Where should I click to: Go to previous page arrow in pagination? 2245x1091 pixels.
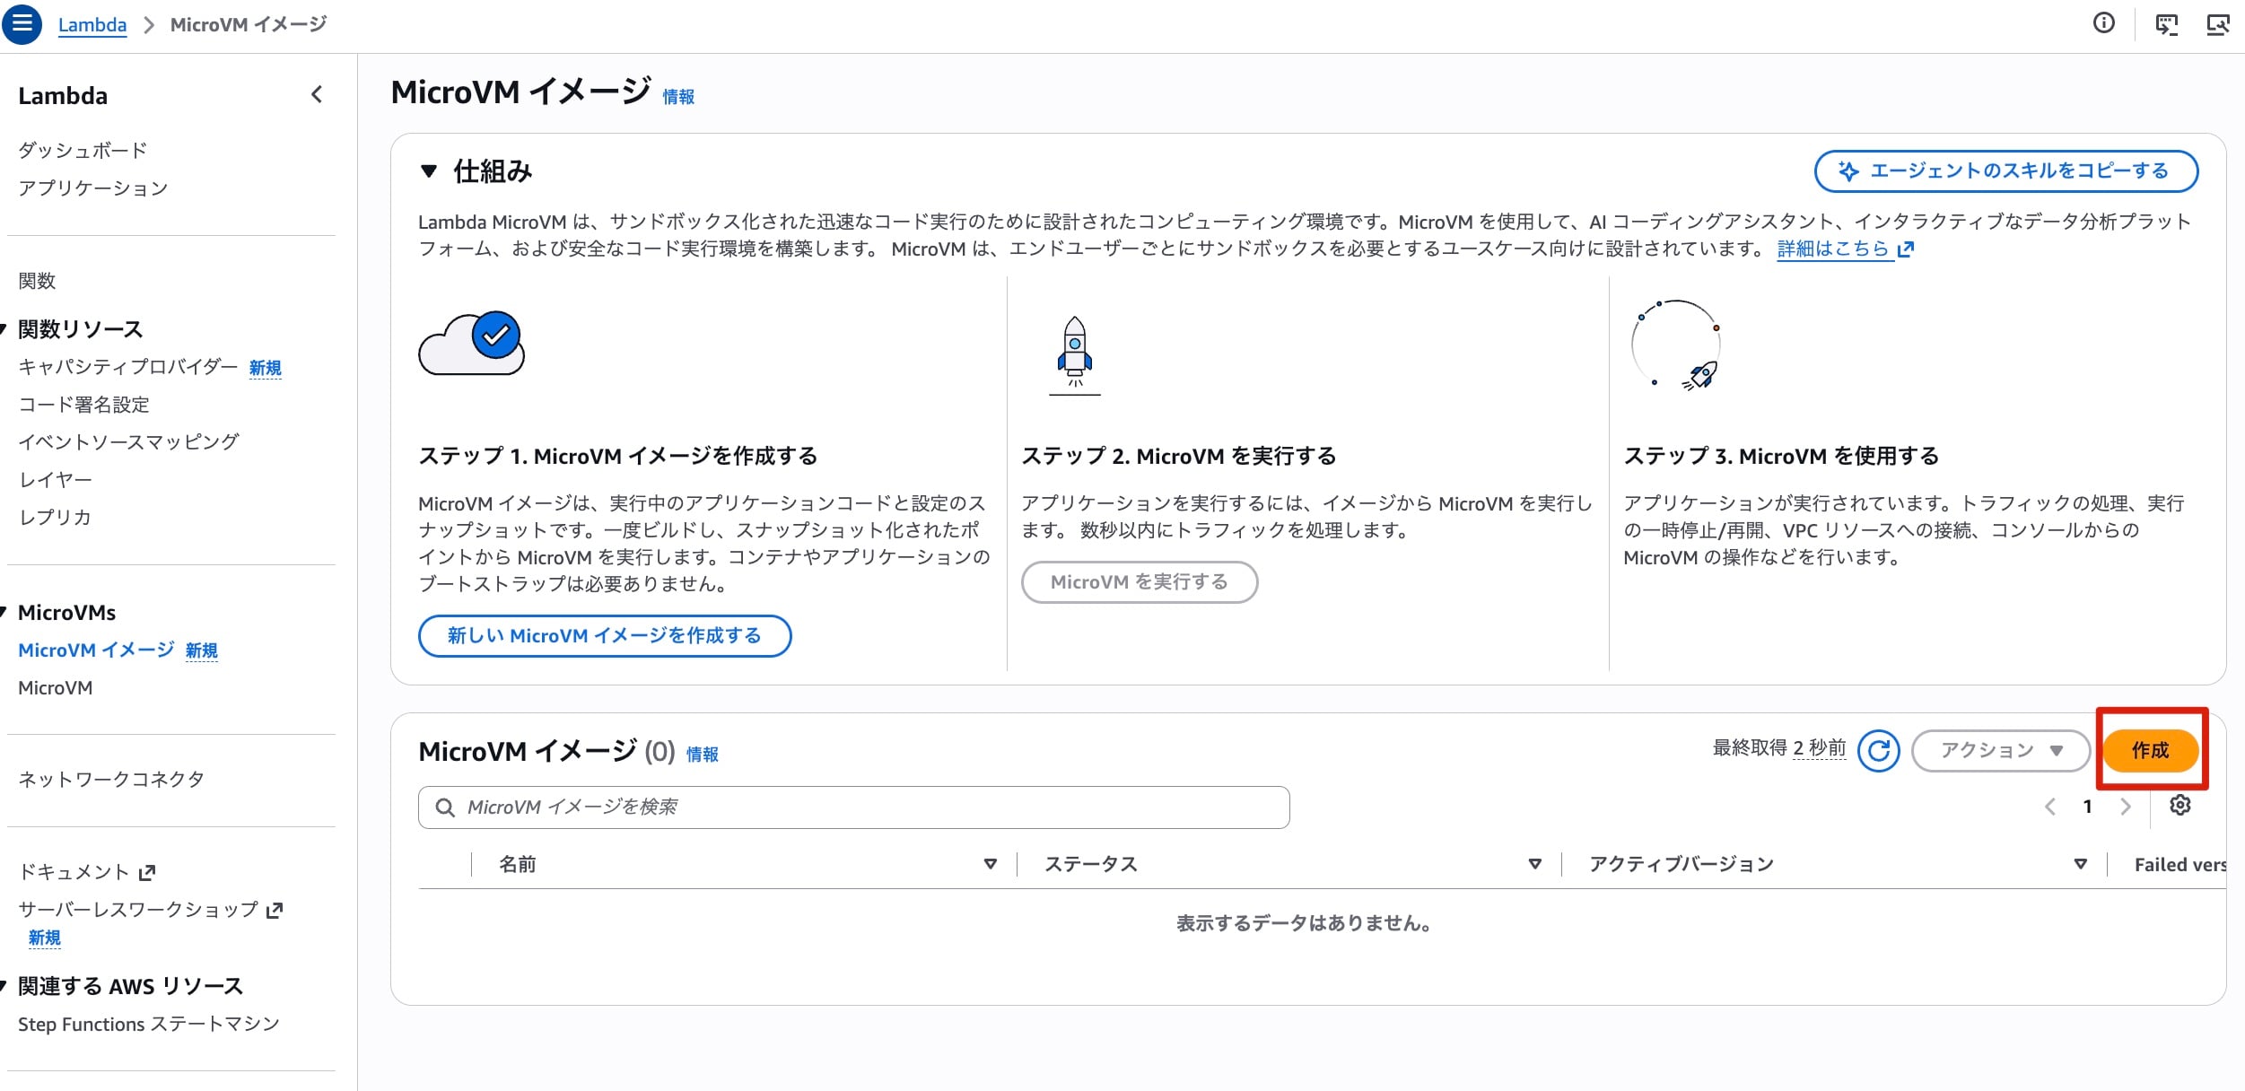2050,806
